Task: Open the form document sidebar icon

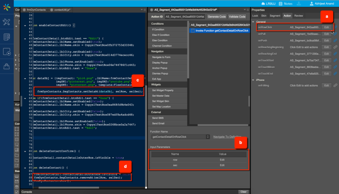Action: [x=7, y=37]
